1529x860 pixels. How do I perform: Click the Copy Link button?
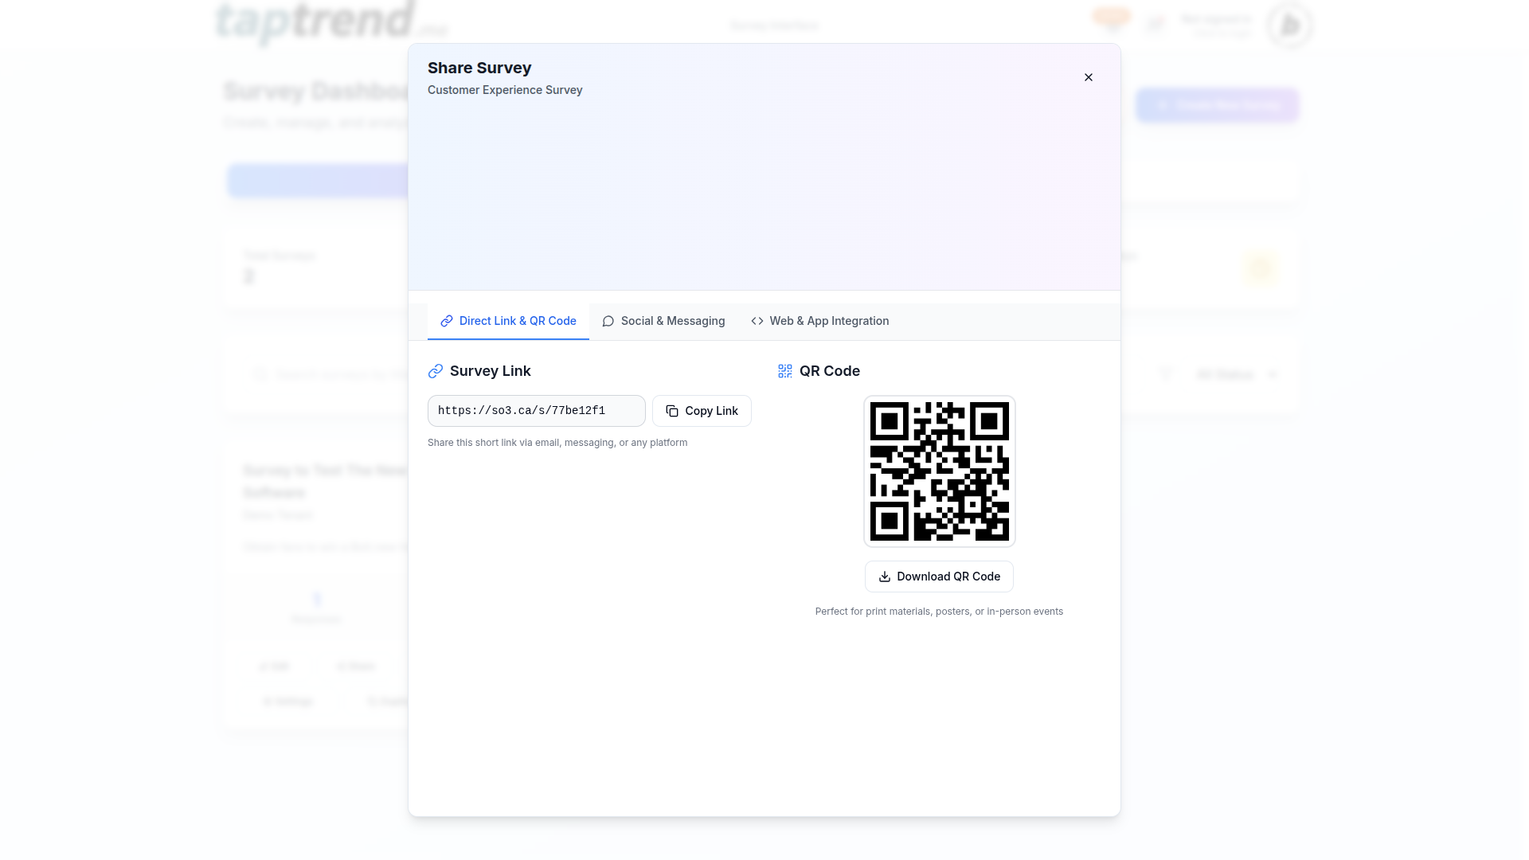702,411
